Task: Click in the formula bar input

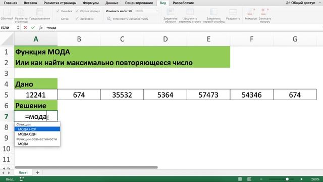Action: [x=183, y=27]
